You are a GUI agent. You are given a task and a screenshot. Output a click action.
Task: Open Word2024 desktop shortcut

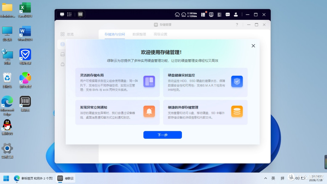click(x=25, y=33)
